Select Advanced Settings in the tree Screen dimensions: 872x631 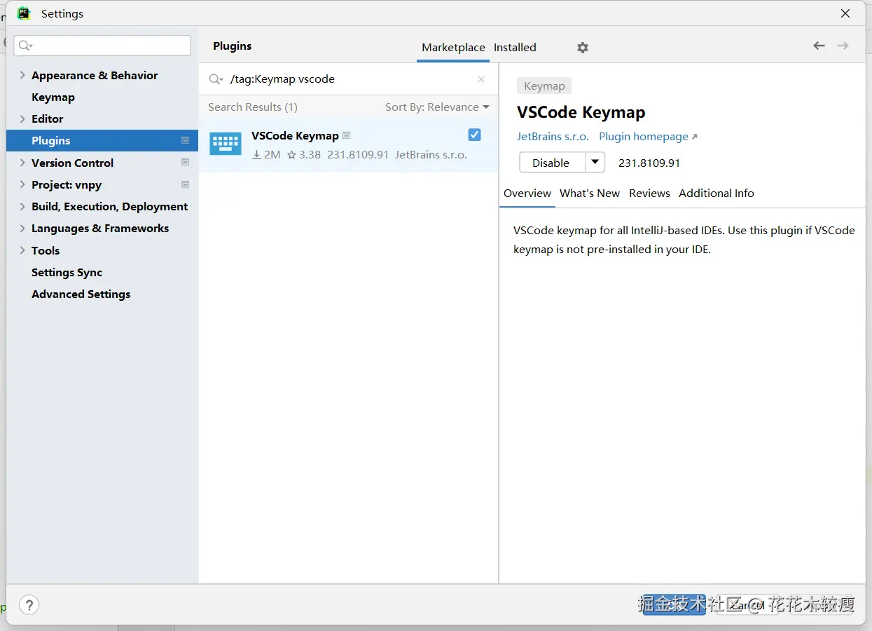81,294
